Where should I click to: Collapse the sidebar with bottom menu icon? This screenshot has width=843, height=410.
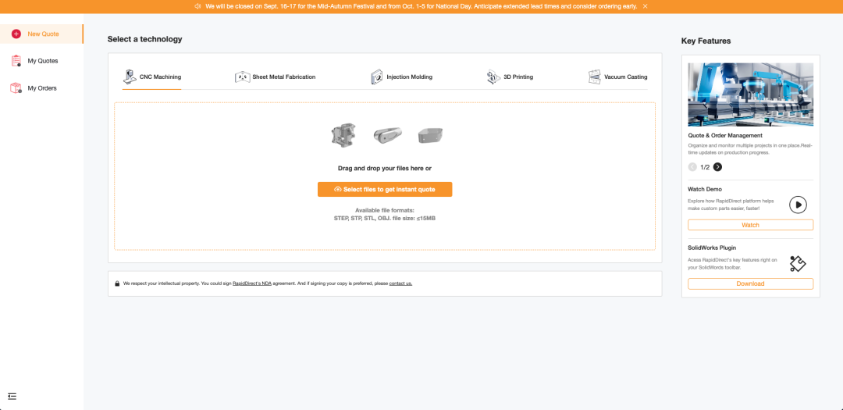12,397
